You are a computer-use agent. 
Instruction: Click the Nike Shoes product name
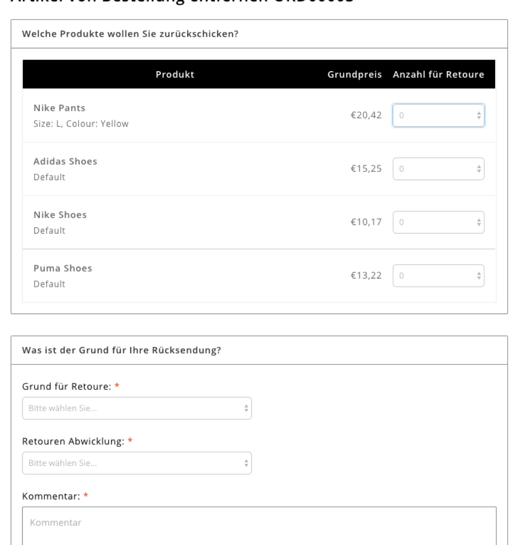[x=60, y=215]
